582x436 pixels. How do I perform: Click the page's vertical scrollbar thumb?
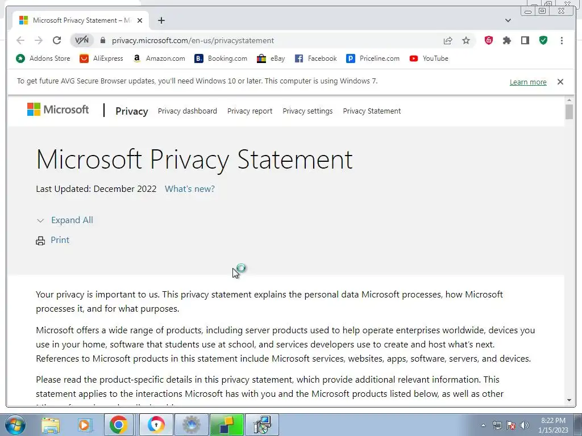point(569,112)
